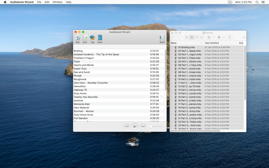This screenshot has width=269, height=168.
Task: Click the Finder back arrow
Action: 173,37
